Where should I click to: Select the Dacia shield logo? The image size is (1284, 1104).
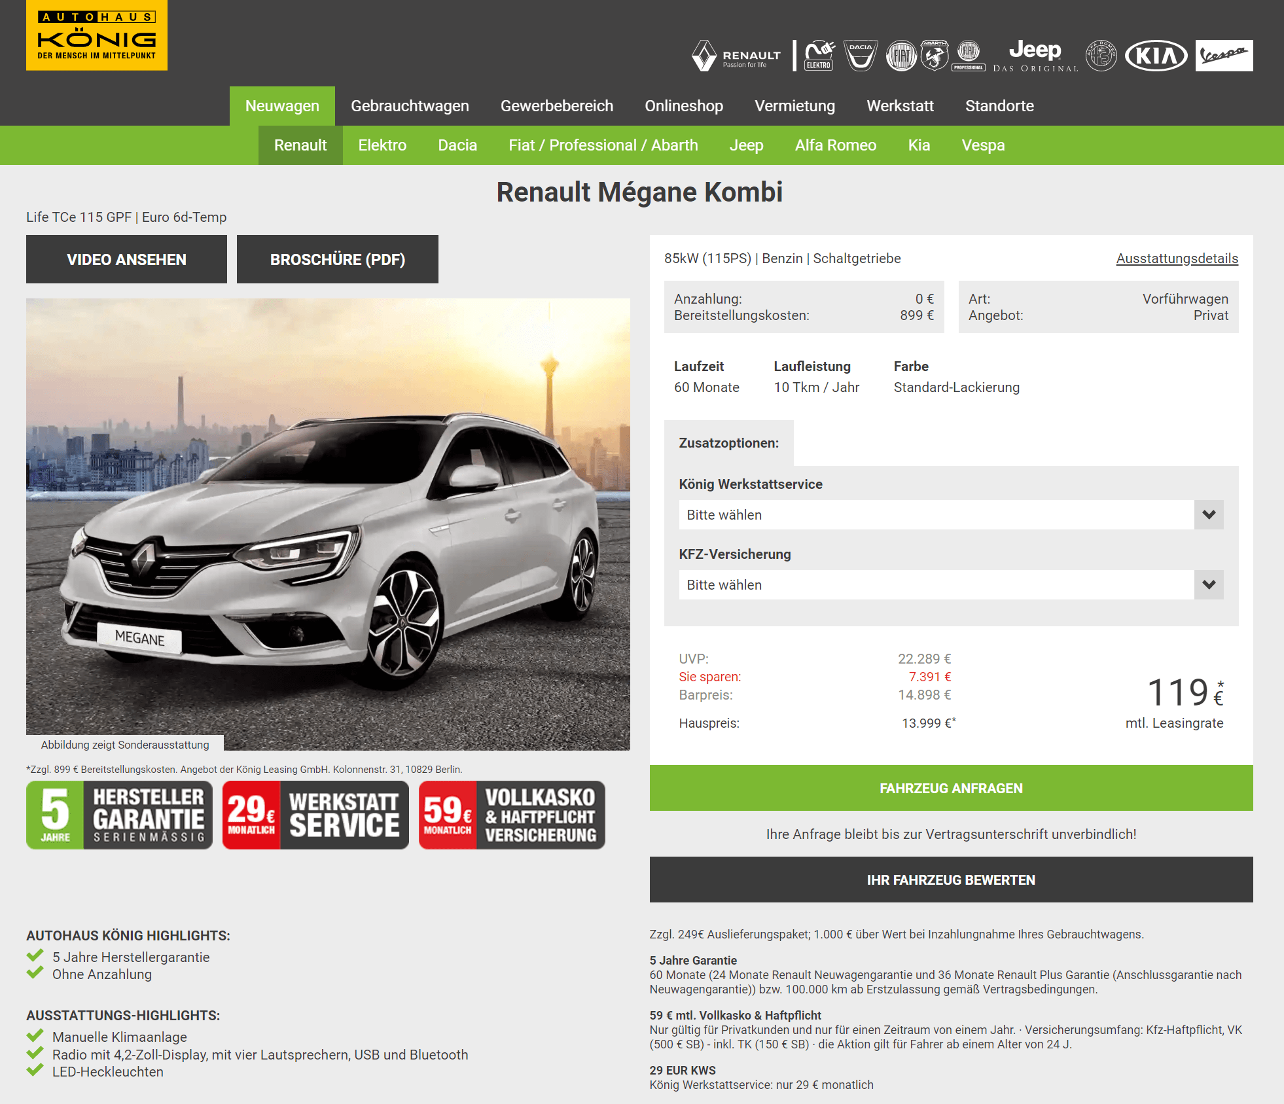(x=861, y=56)
